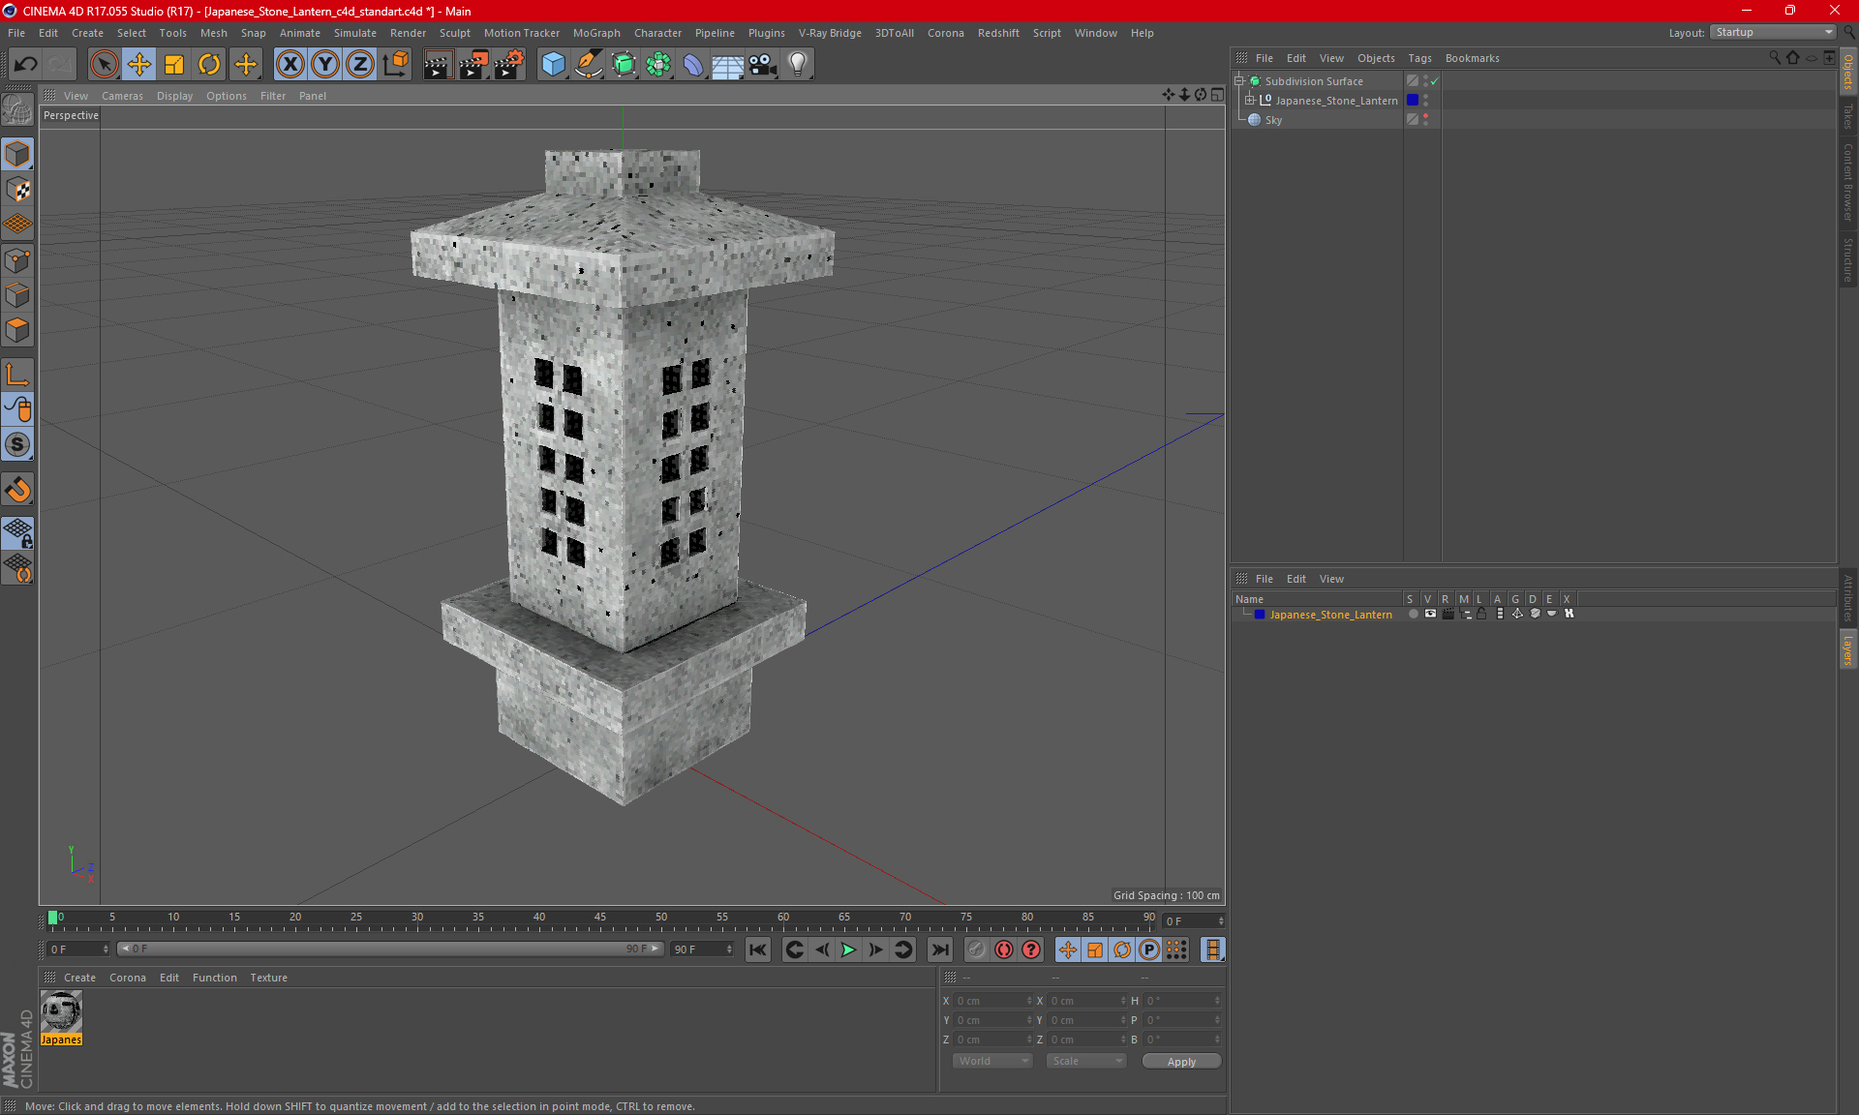
Task: Switch to Polygons mode icon
Action: click(17, 330)
